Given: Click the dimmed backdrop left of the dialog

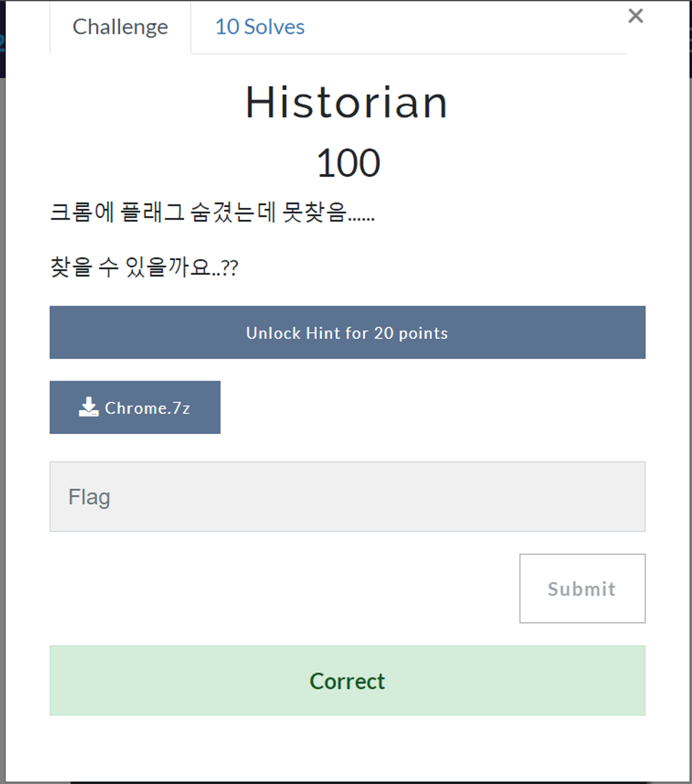Looking at the screenshot, I should click(x=2, y=433).
